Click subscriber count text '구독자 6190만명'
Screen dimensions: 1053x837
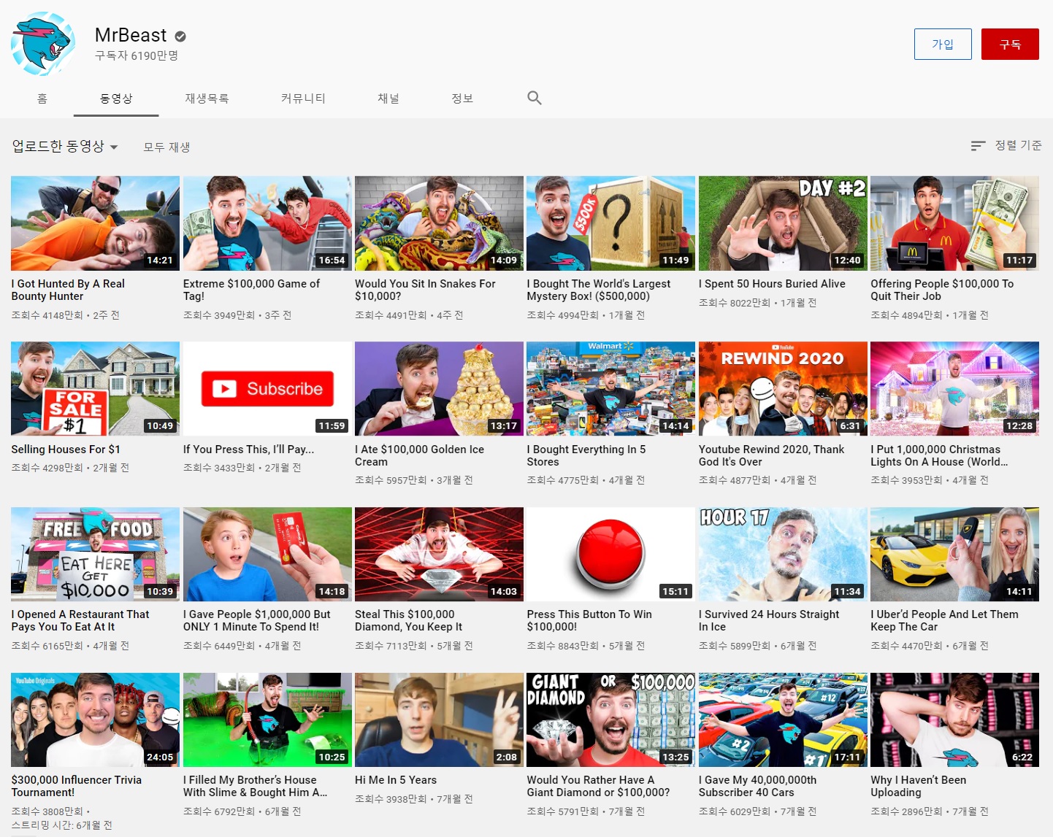coord(137,55)
